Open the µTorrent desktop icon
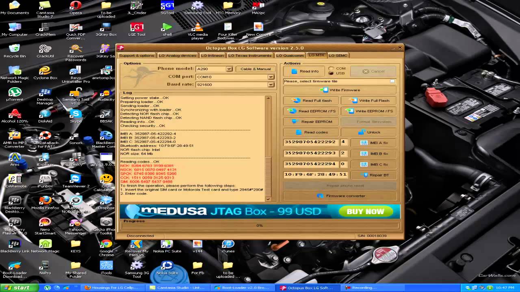This screenshot has height=292, width=520. point(15,94)
